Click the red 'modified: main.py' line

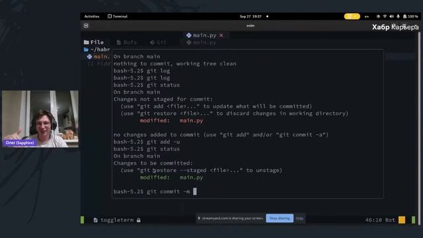click(171, 120)
